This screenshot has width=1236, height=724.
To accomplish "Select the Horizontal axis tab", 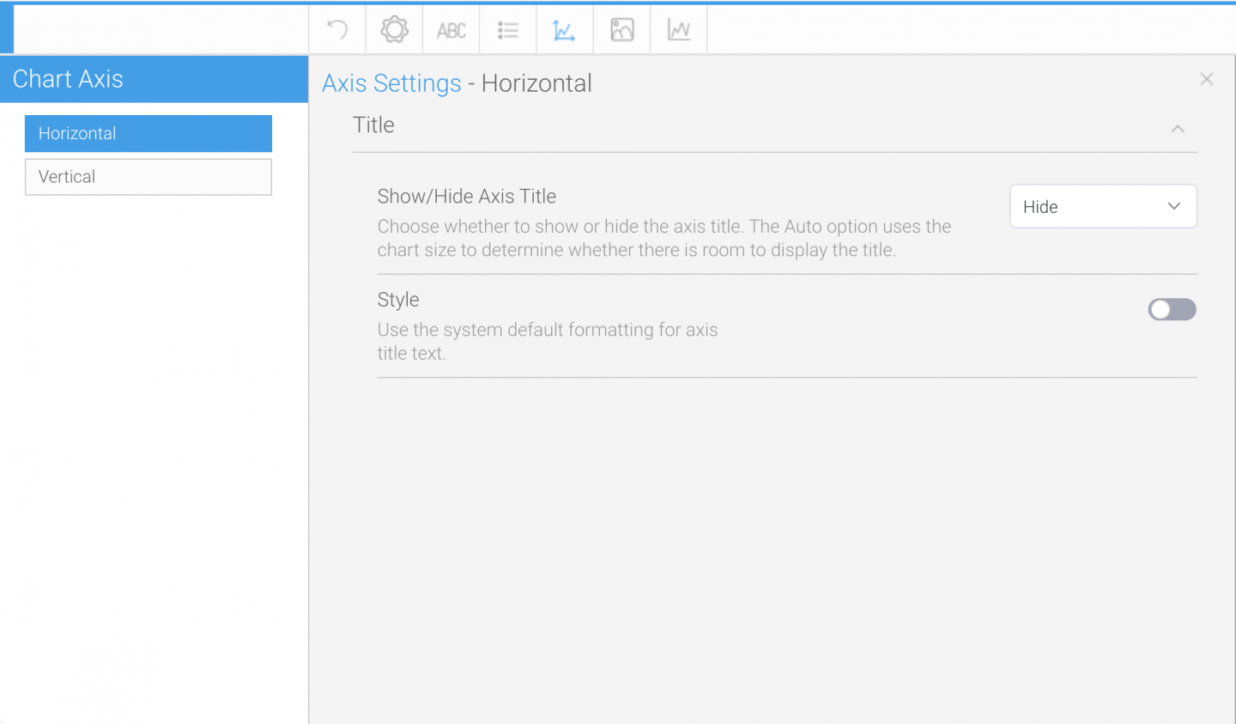I will click(148, 133).
